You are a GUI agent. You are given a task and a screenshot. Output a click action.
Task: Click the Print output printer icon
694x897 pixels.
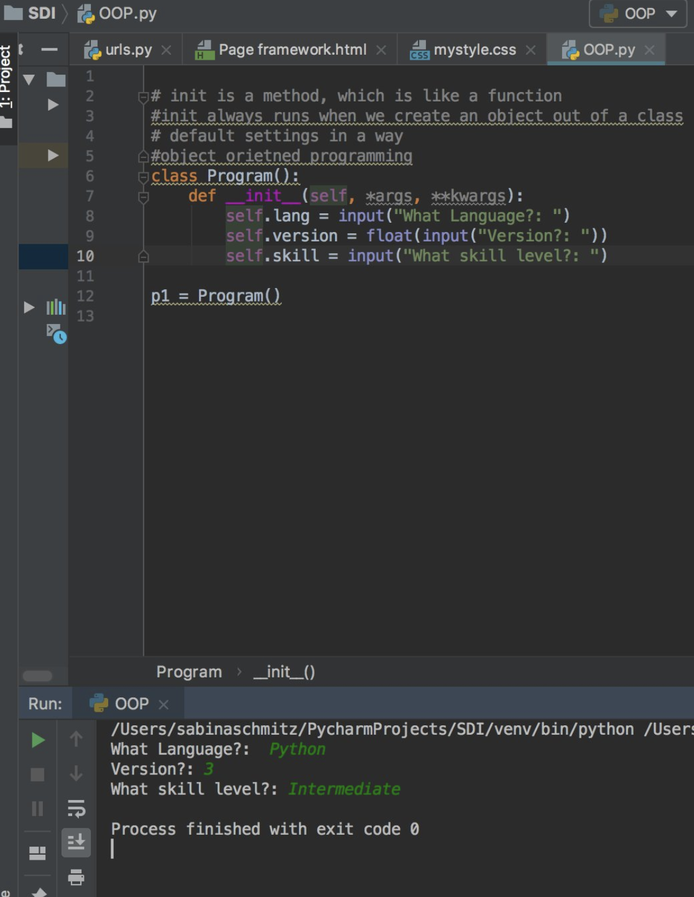pos(76,877)
